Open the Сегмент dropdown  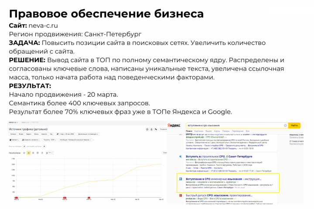click(x=15, y=140)
